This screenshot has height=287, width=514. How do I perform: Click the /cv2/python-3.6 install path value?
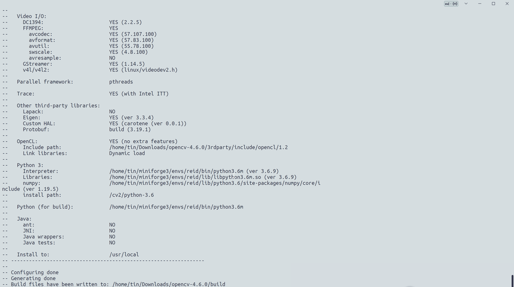point(132,195)
